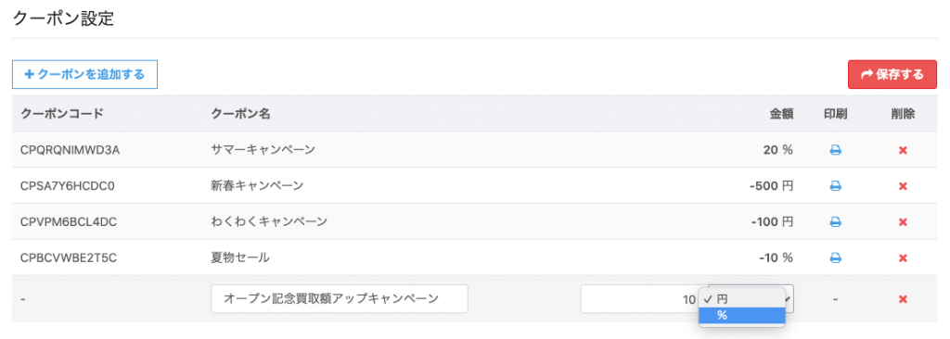Image resolution: width=950 pixels, height=339 pixels.
Task: Click the red 保存する button
Action: 892,74
